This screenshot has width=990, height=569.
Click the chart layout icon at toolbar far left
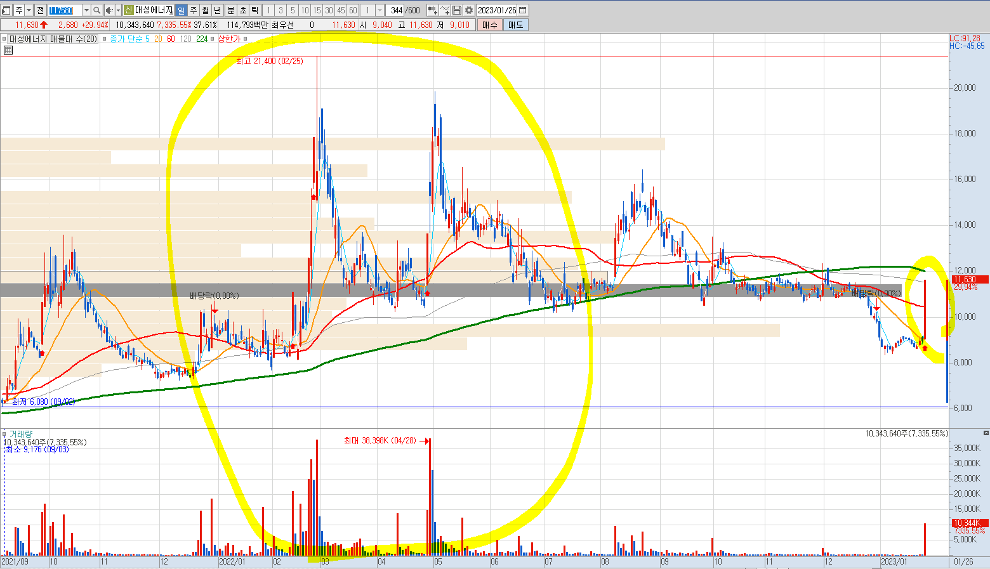click(x=6, y=10)
